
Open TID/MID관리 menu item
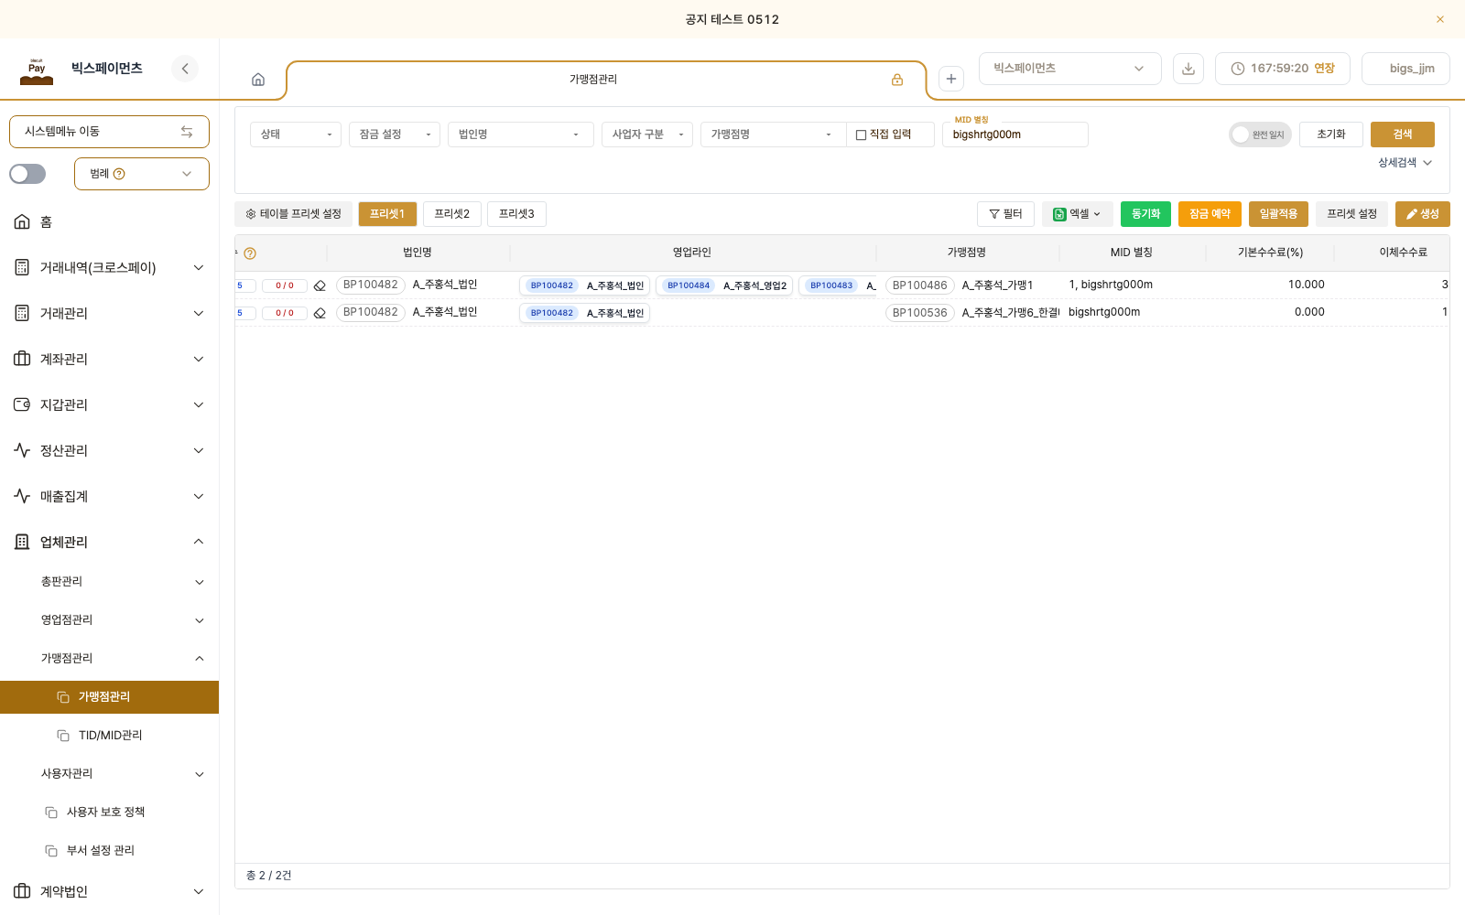[x=110, y=736]
